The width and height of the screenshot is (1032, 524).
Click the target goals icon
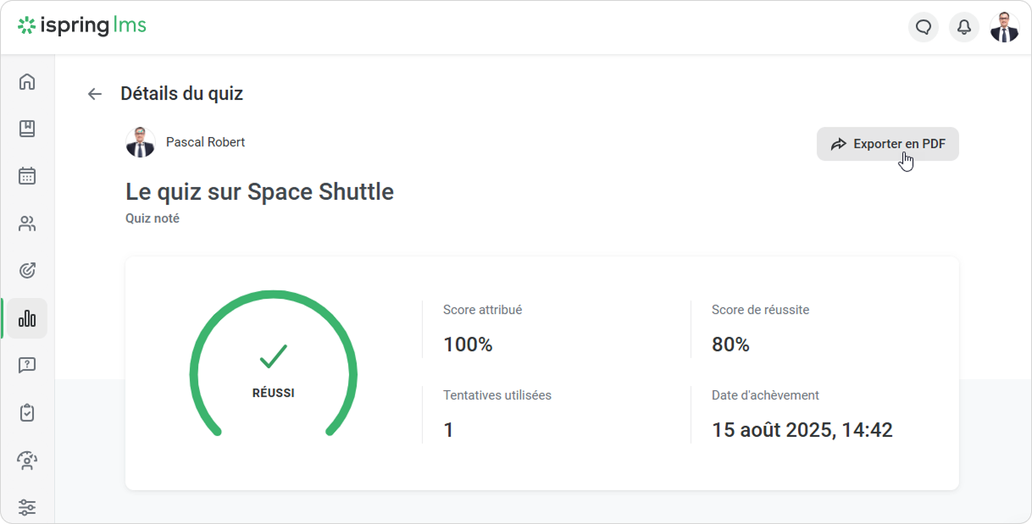[27, 271]
